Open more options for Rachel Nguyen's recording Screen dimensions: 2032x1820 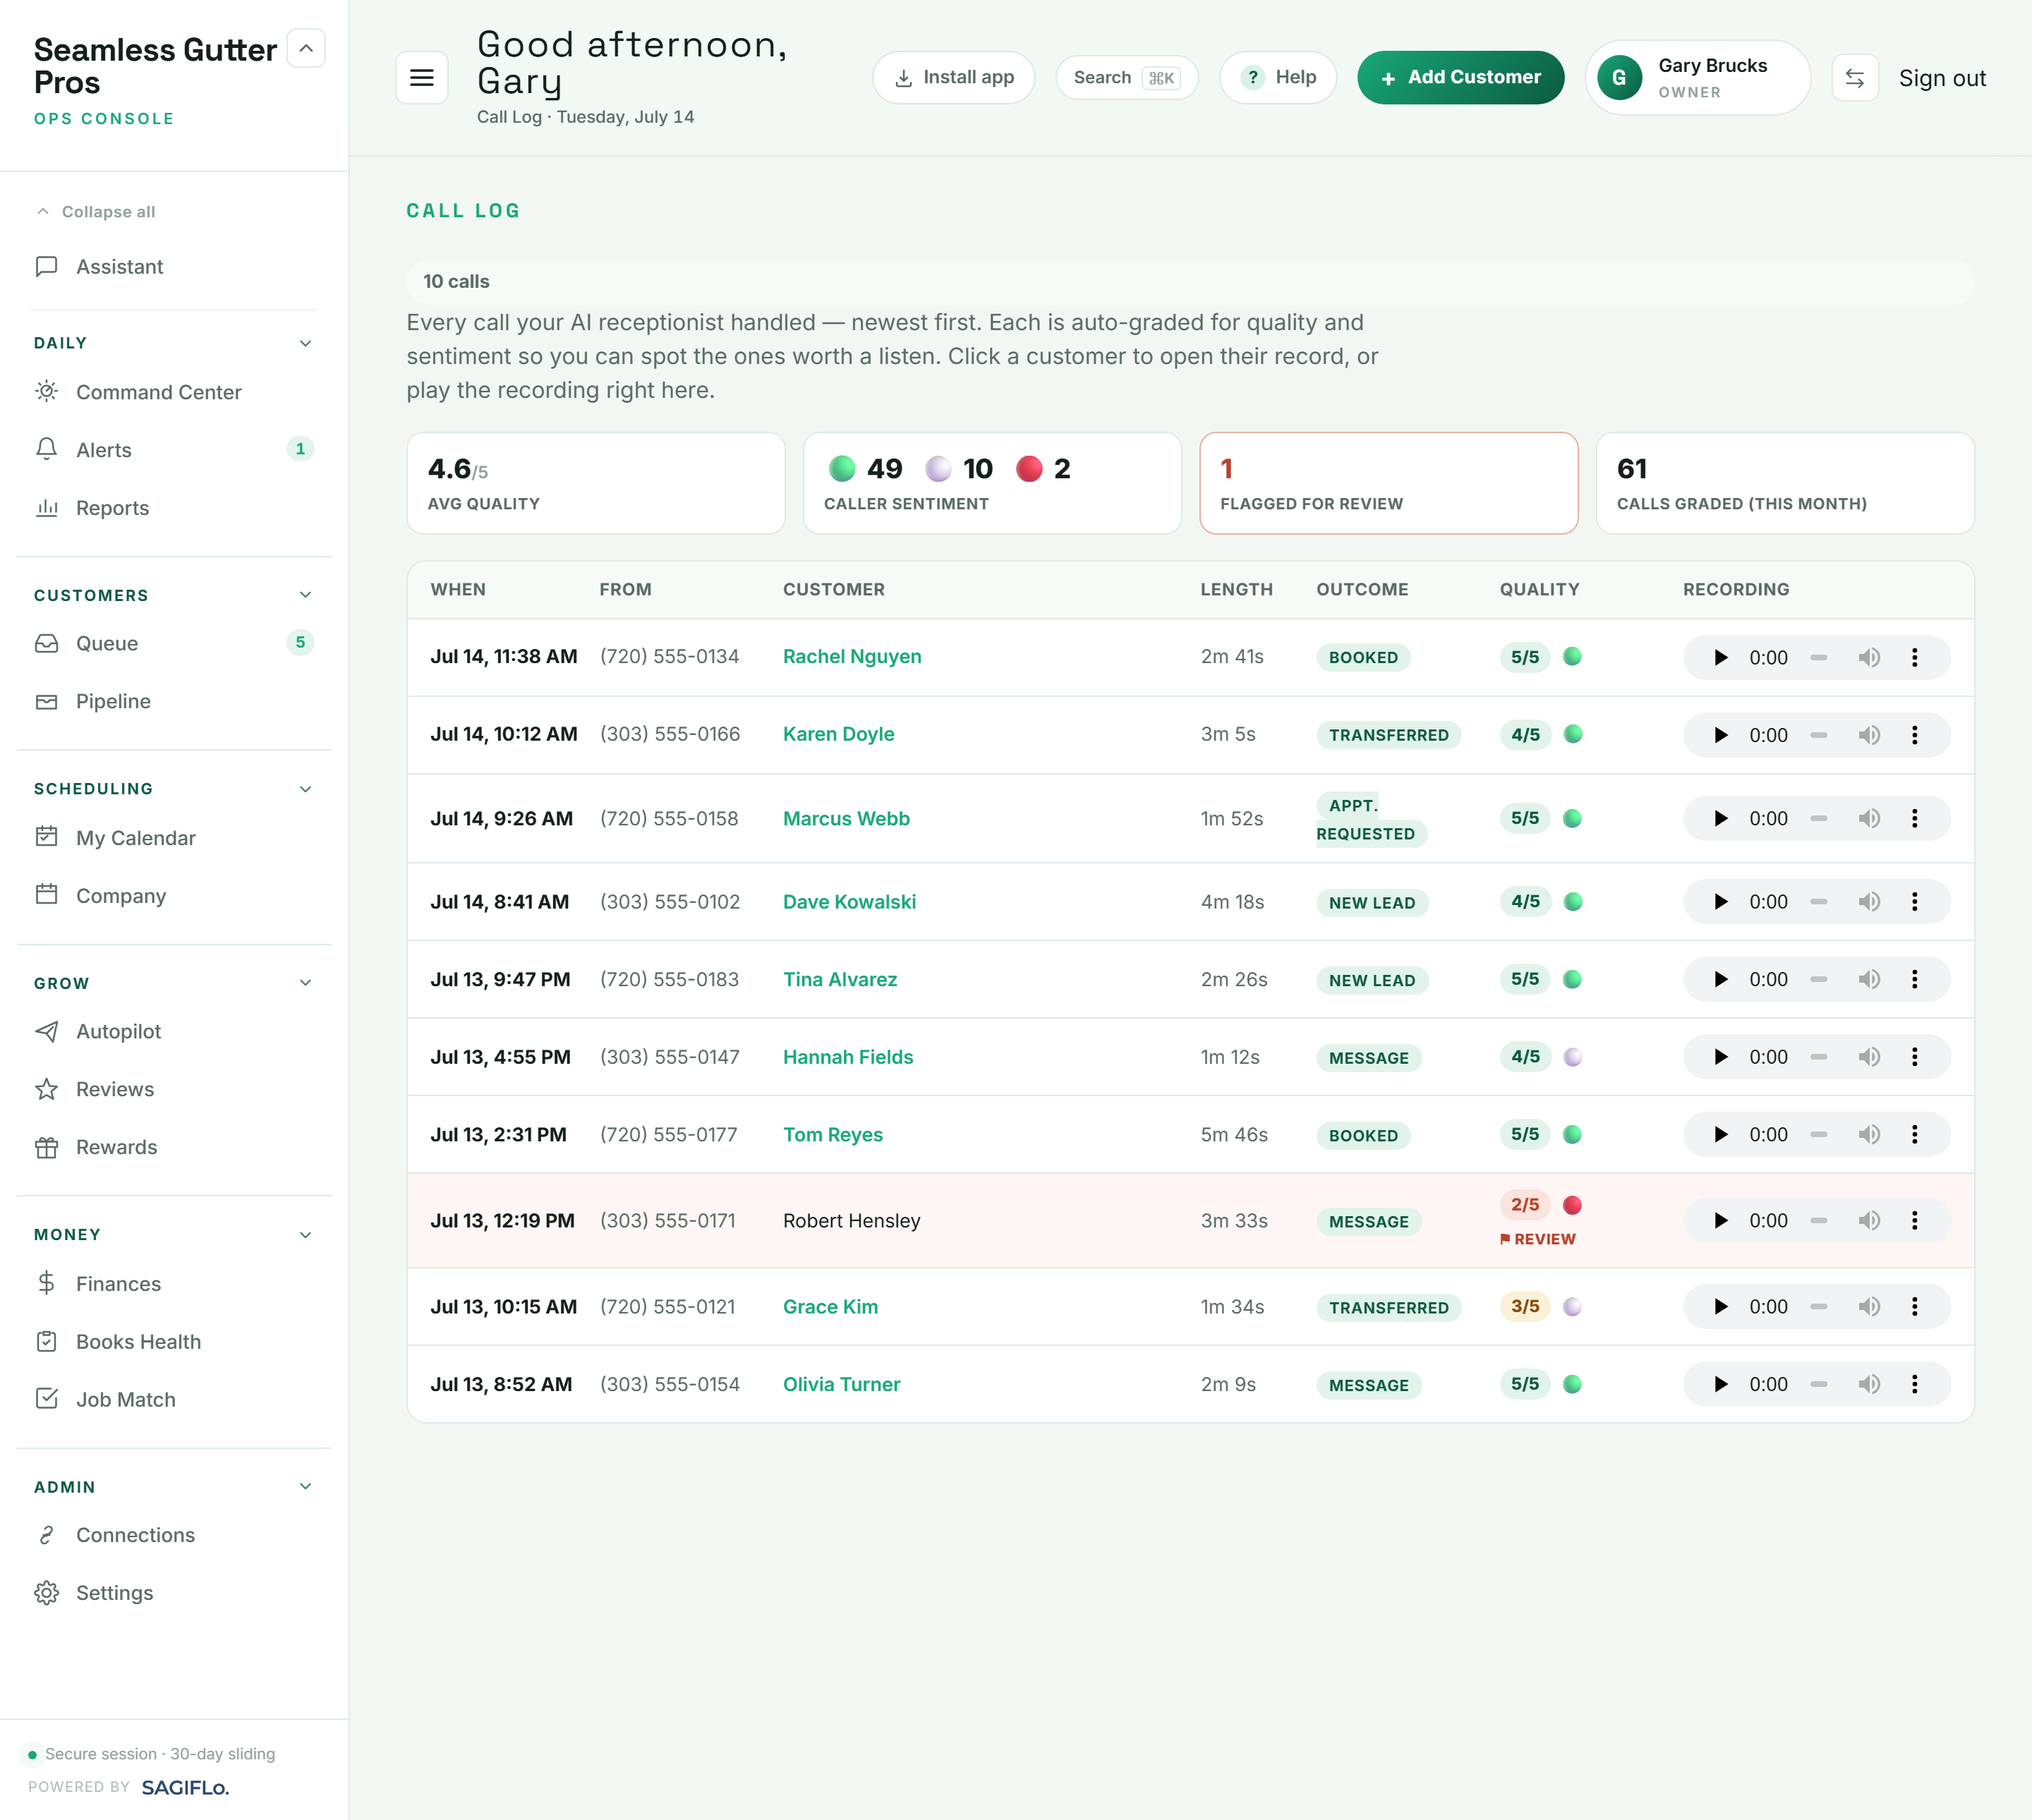click(1915, 658)
